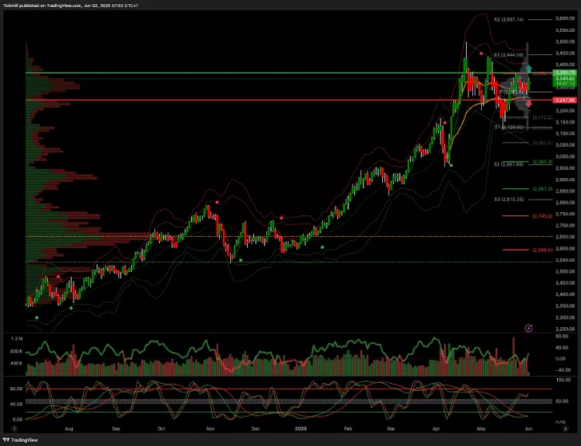Viewport: 581px width, 446px height.
Task: Click the red down arrow marker
Action: (x=527, y=103)
